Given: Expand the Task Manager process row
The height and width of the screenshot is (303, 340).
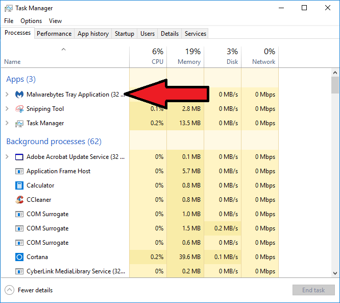Looking at the screenshot, I should click(7, 123).
